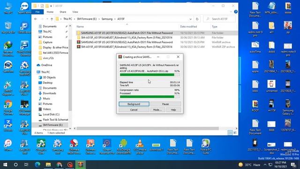Open Downloads in navigation pane
Screen dimensions: 300x169
pyautogui.click(x=49, y=93)
